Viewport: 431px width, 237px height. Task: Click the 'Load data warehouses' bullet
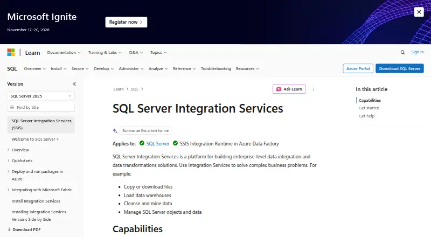(x=147, y=195)
